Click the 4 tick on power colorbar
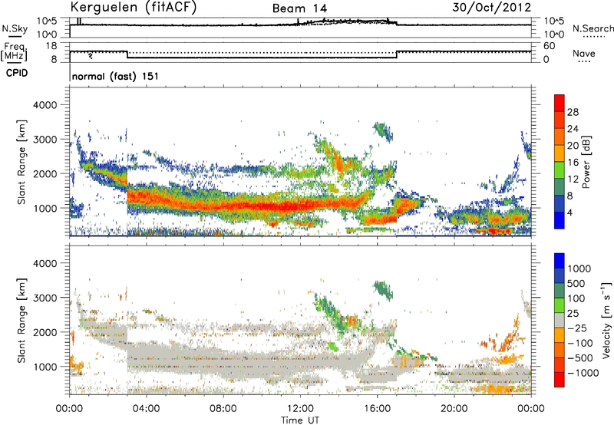Image resolution: width=614 pixels, height=425 pixels. tap(569, 212)
